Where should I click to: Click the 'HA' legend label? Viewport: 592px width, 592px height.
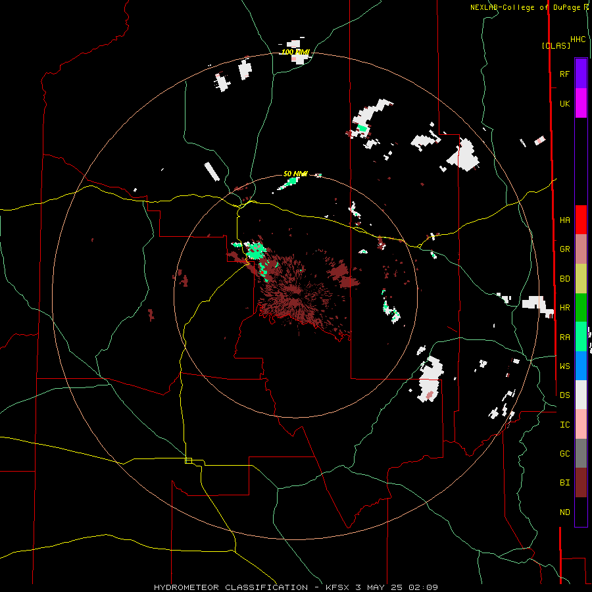pyautogui.click(x=564, y=220)
